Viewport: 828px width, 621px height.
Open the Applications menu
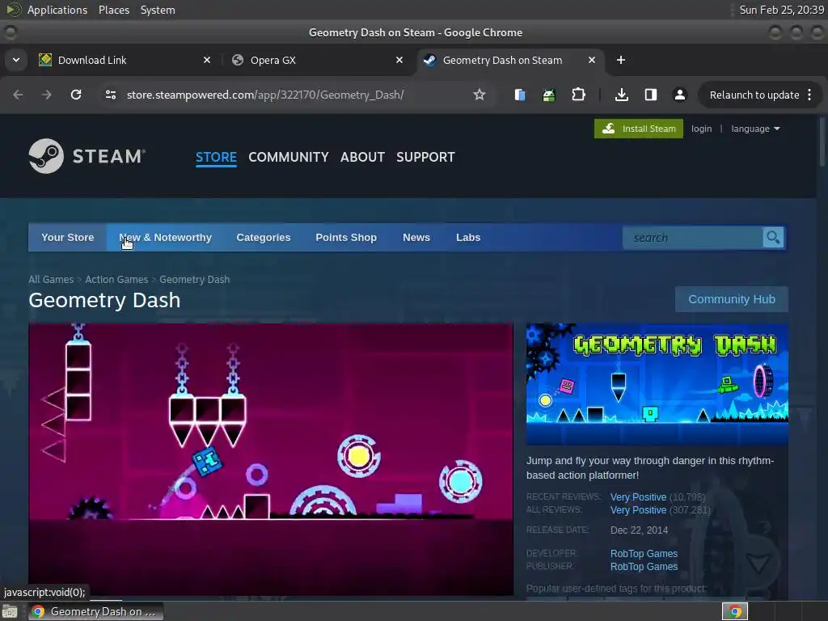click(57, 10)
